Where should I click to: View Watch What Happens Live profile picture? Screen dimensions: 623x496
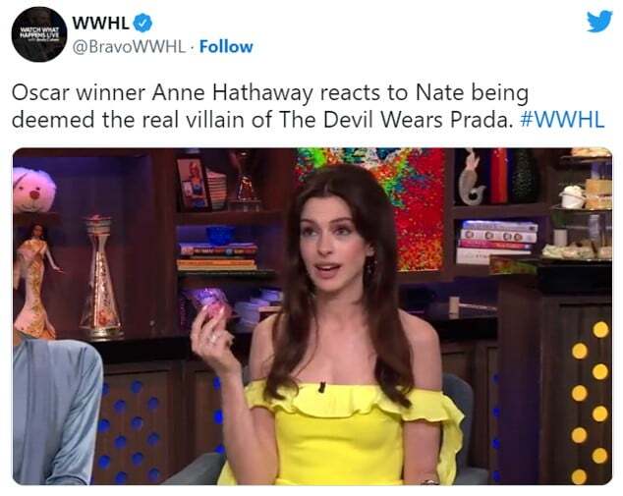pyautogui.click(x=39, y=34)
